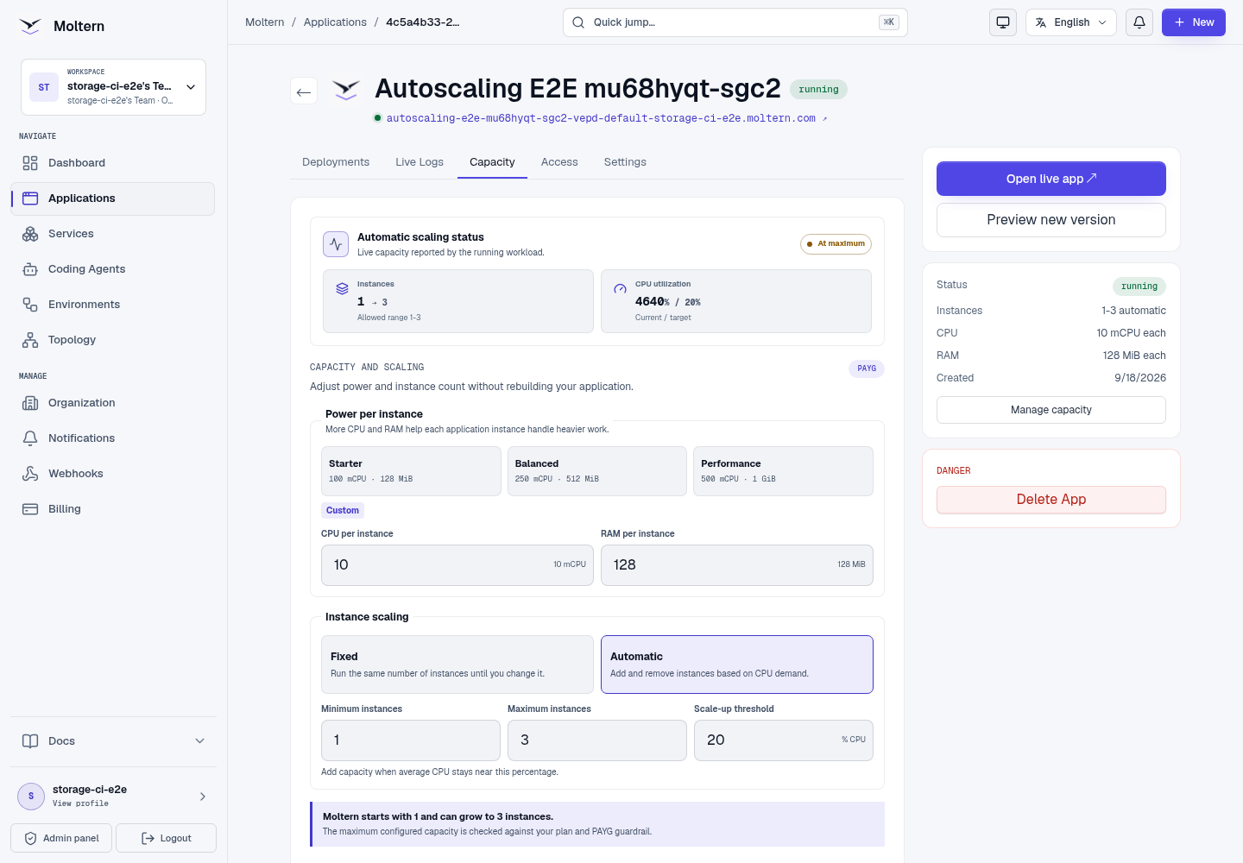Expand the workspace switcher dropdown

pos(113,87)
